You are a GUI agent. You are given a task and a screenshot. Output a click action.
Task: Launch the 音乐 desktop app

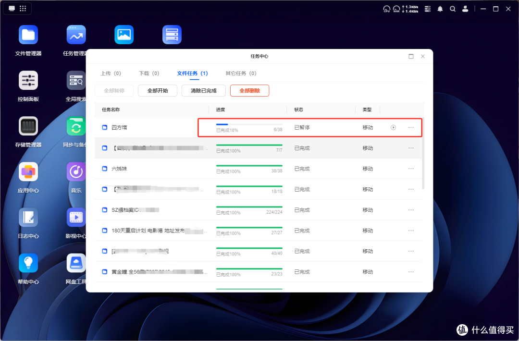(76, 171)
